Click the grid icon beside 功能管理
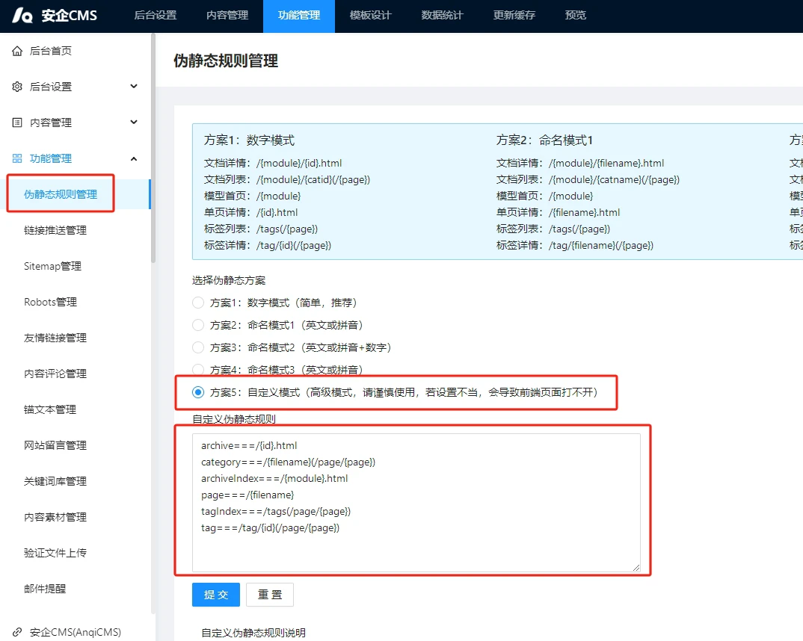The image size is (803, 641). pyautogui.click(x=17, y=158)
